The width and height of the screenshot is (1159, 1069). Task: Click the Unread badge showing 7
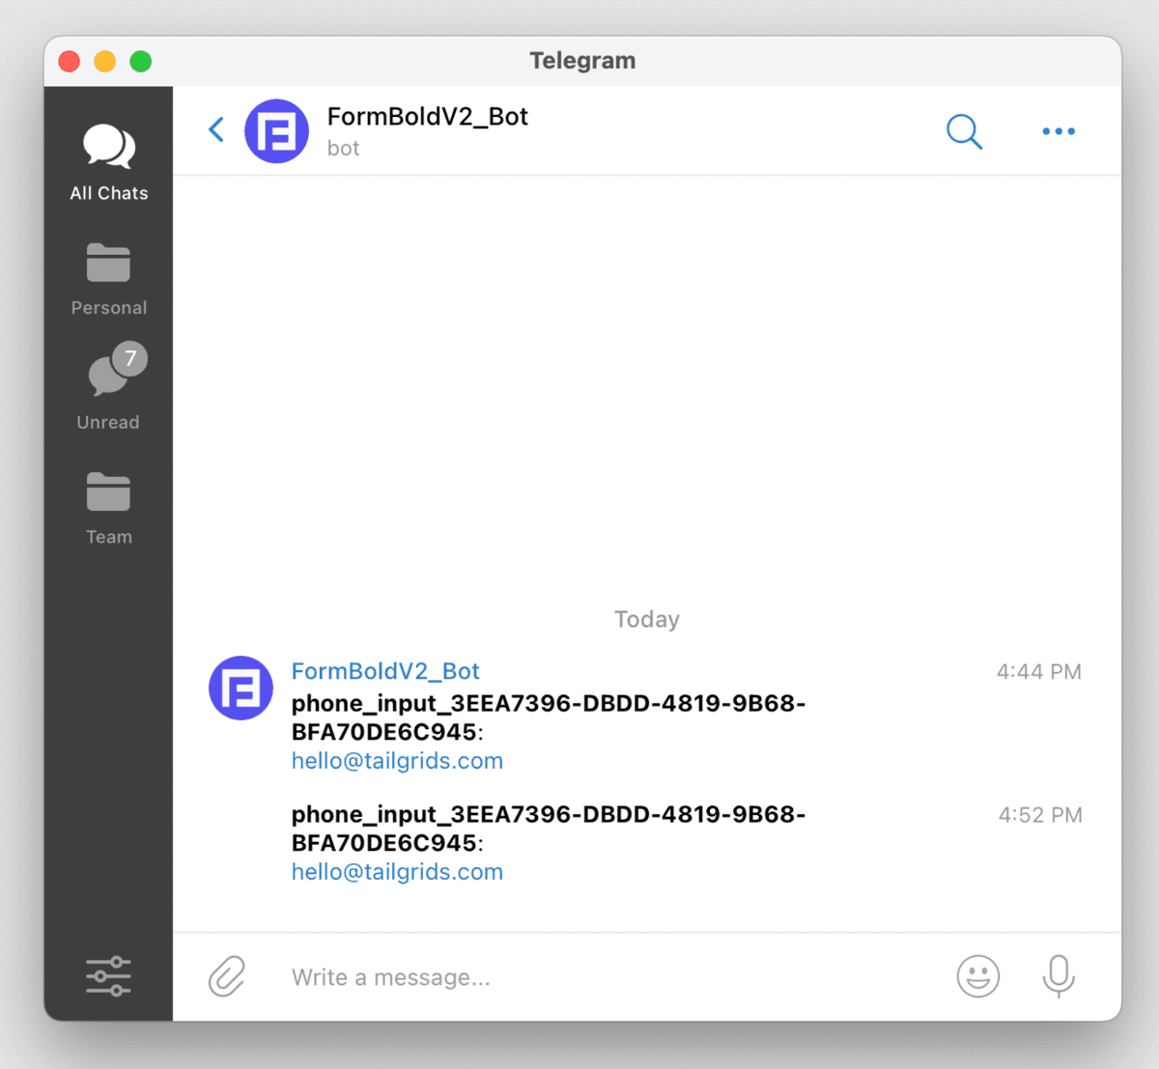131,358
